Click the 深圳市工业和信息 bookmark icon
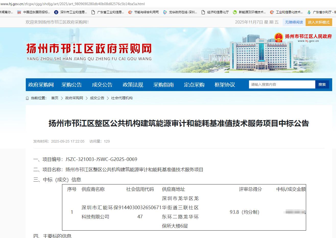This screenshot has height=238, width=336. (56, 12)
